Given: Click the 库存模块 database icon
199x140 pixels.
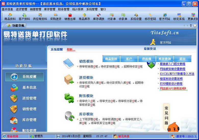Looking at the screenshot, I should [70, 116].
